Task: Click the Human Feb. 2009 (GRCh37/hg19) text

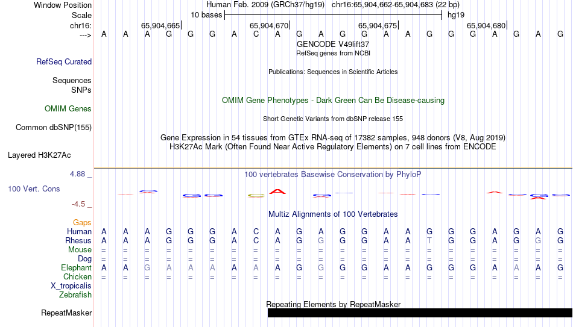Action: click(265, 5)
